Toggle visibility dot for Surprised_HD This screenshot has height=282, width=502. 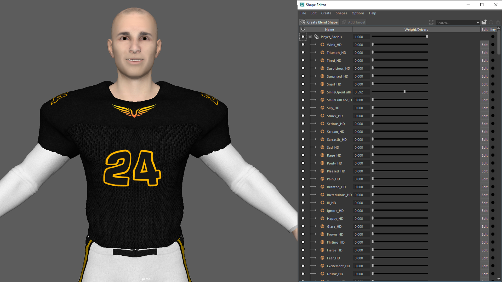coord(303,76)
